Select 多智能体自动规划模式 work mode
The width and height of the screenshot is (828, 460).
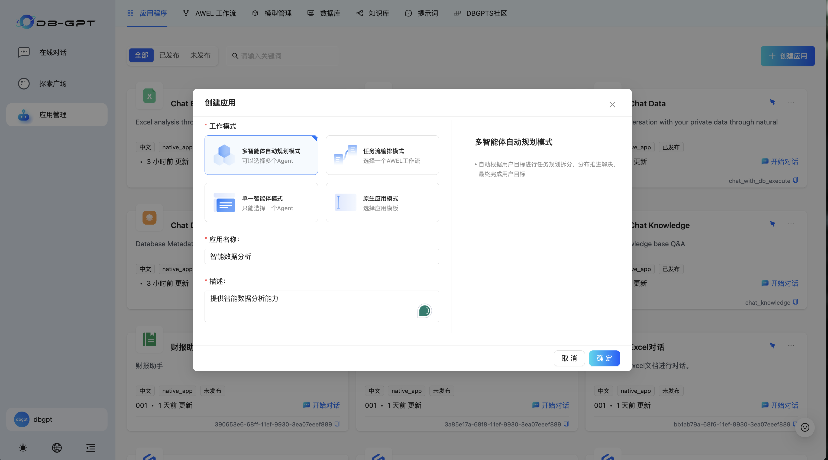click(261, 155)
